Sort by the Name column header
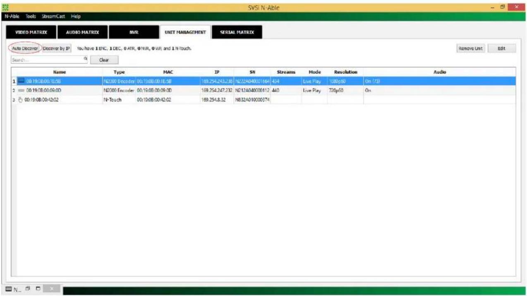This screenshot has height=296, width=527. [60, 72]
